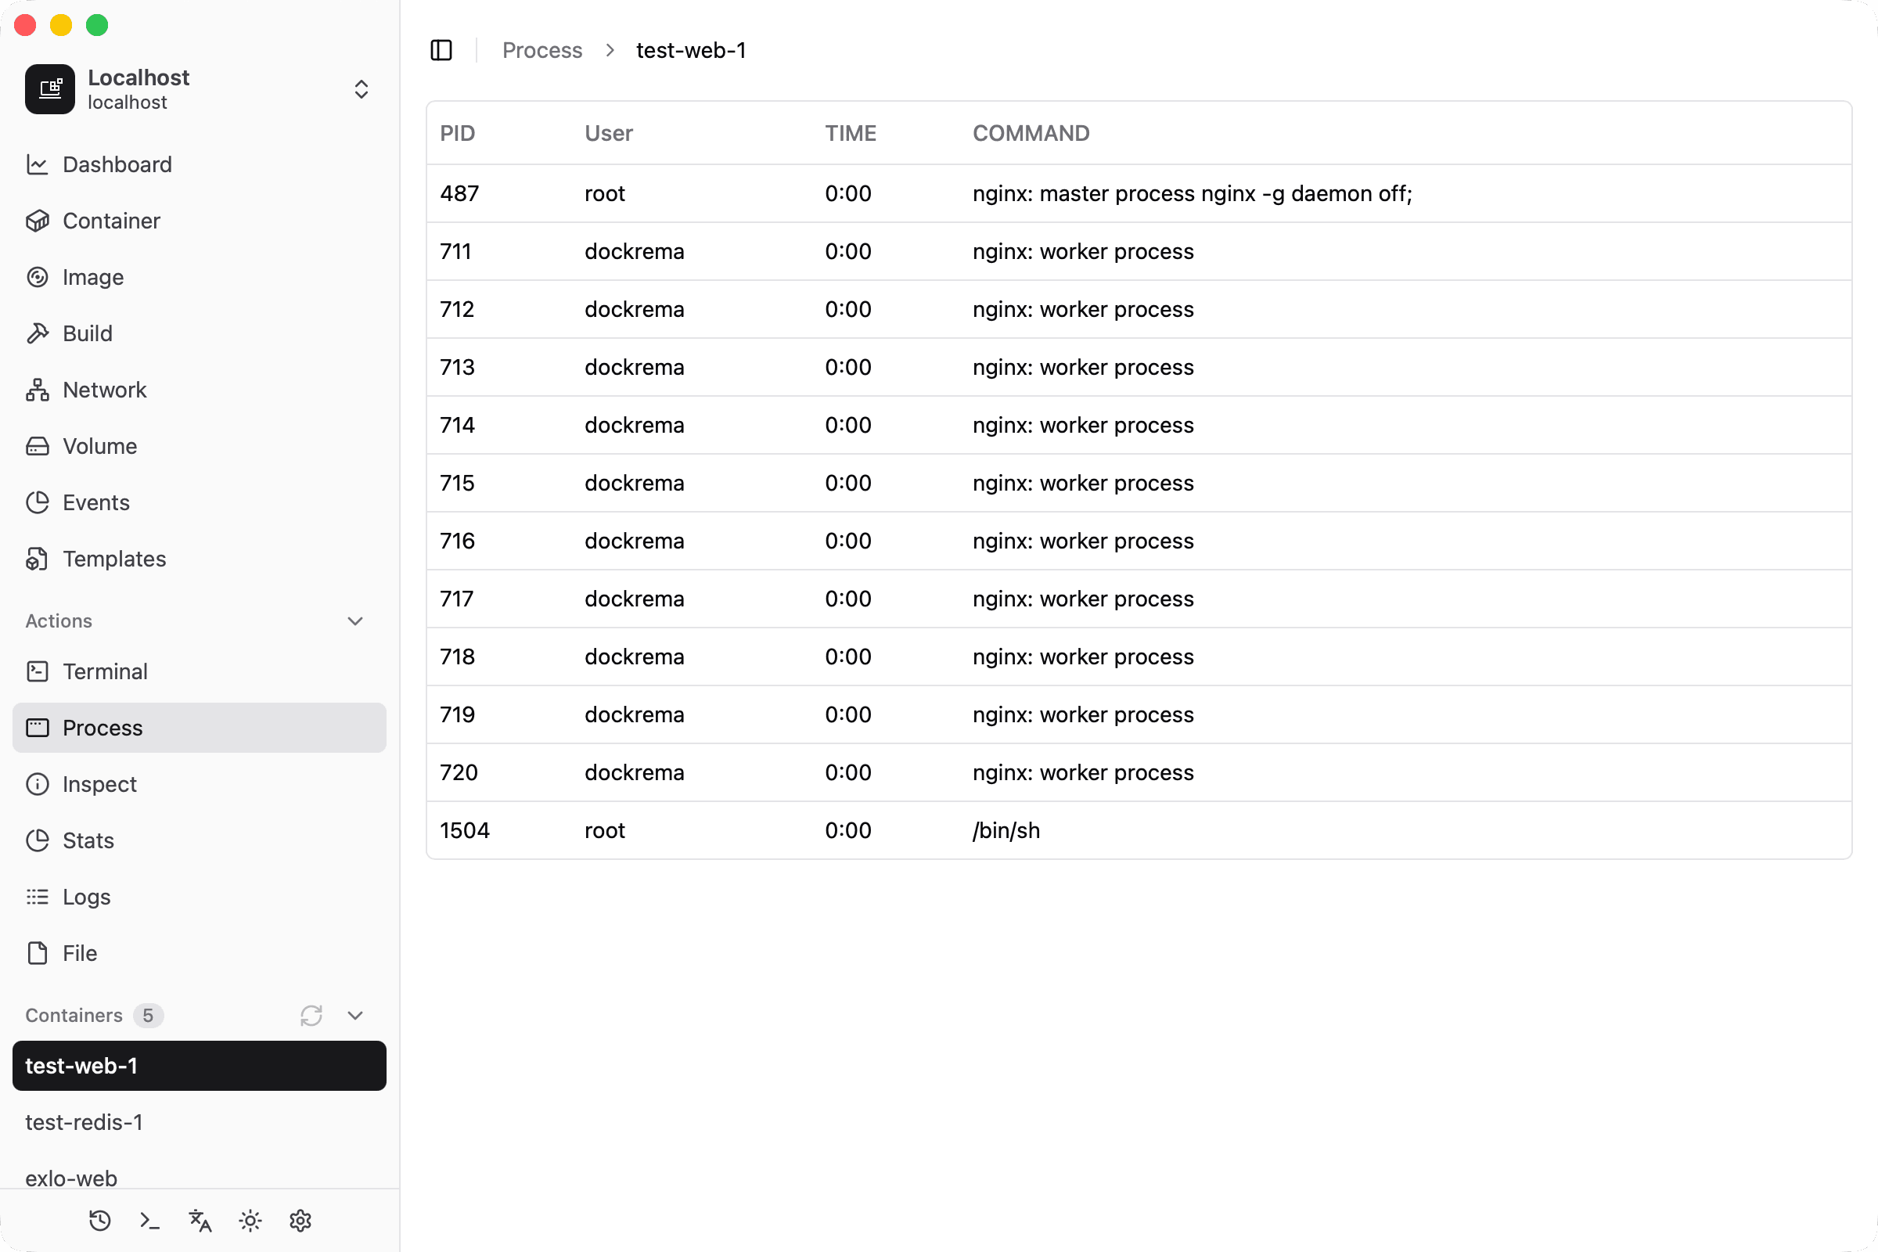This screenshot has width=1878, height=1252.
Task: Select the test-redis-1 container
Action: (84, 1122)
